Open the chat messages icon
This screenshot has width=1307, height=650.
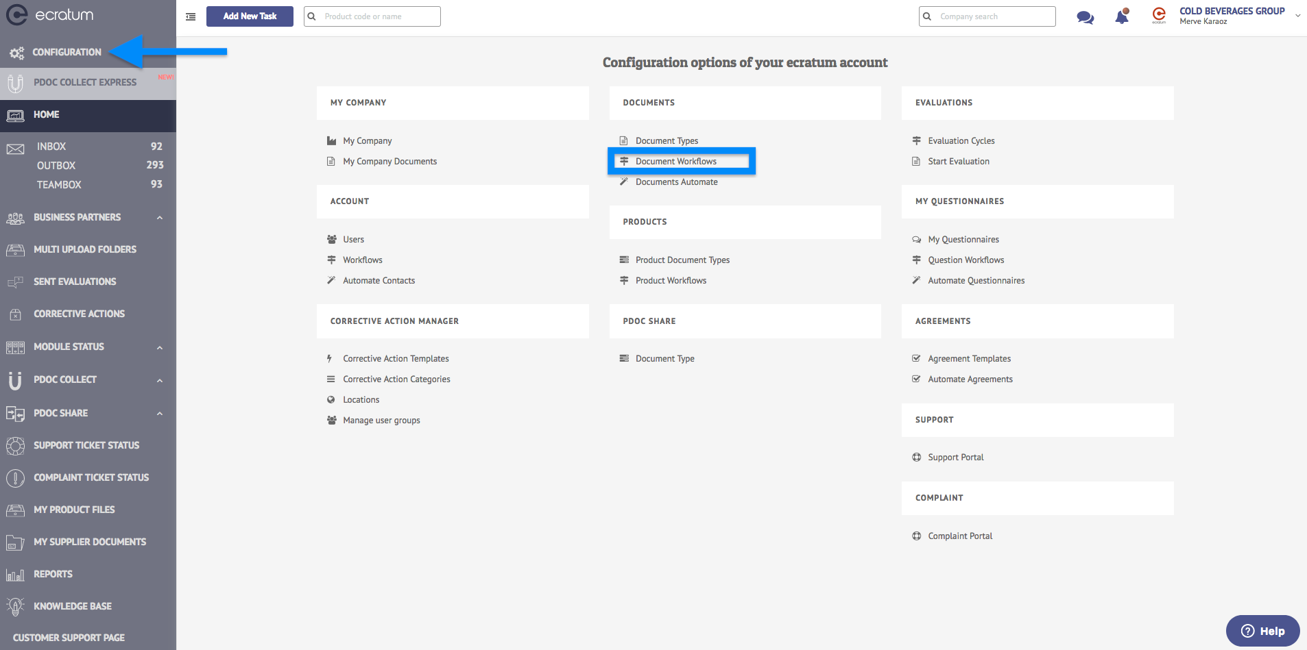pos(1085,17)
